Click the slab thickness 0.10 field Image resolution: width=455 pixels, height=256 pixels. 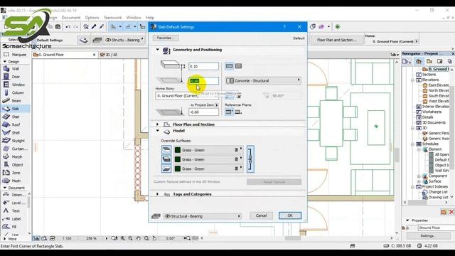pyautogui.click(x=204, y=66)
